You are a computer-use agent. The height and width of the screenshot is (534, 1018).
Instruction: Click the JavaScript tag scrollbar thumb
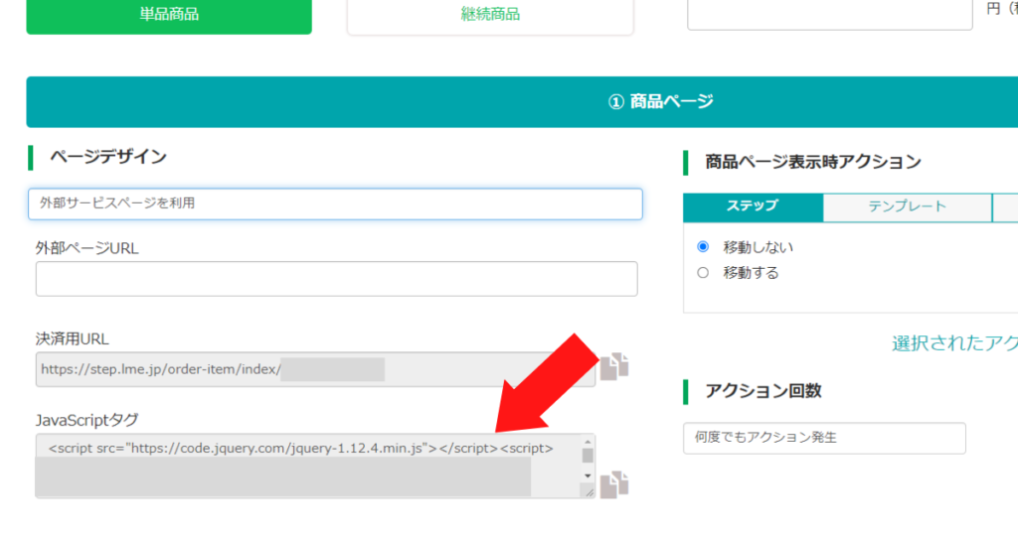[x=588, y=456]
